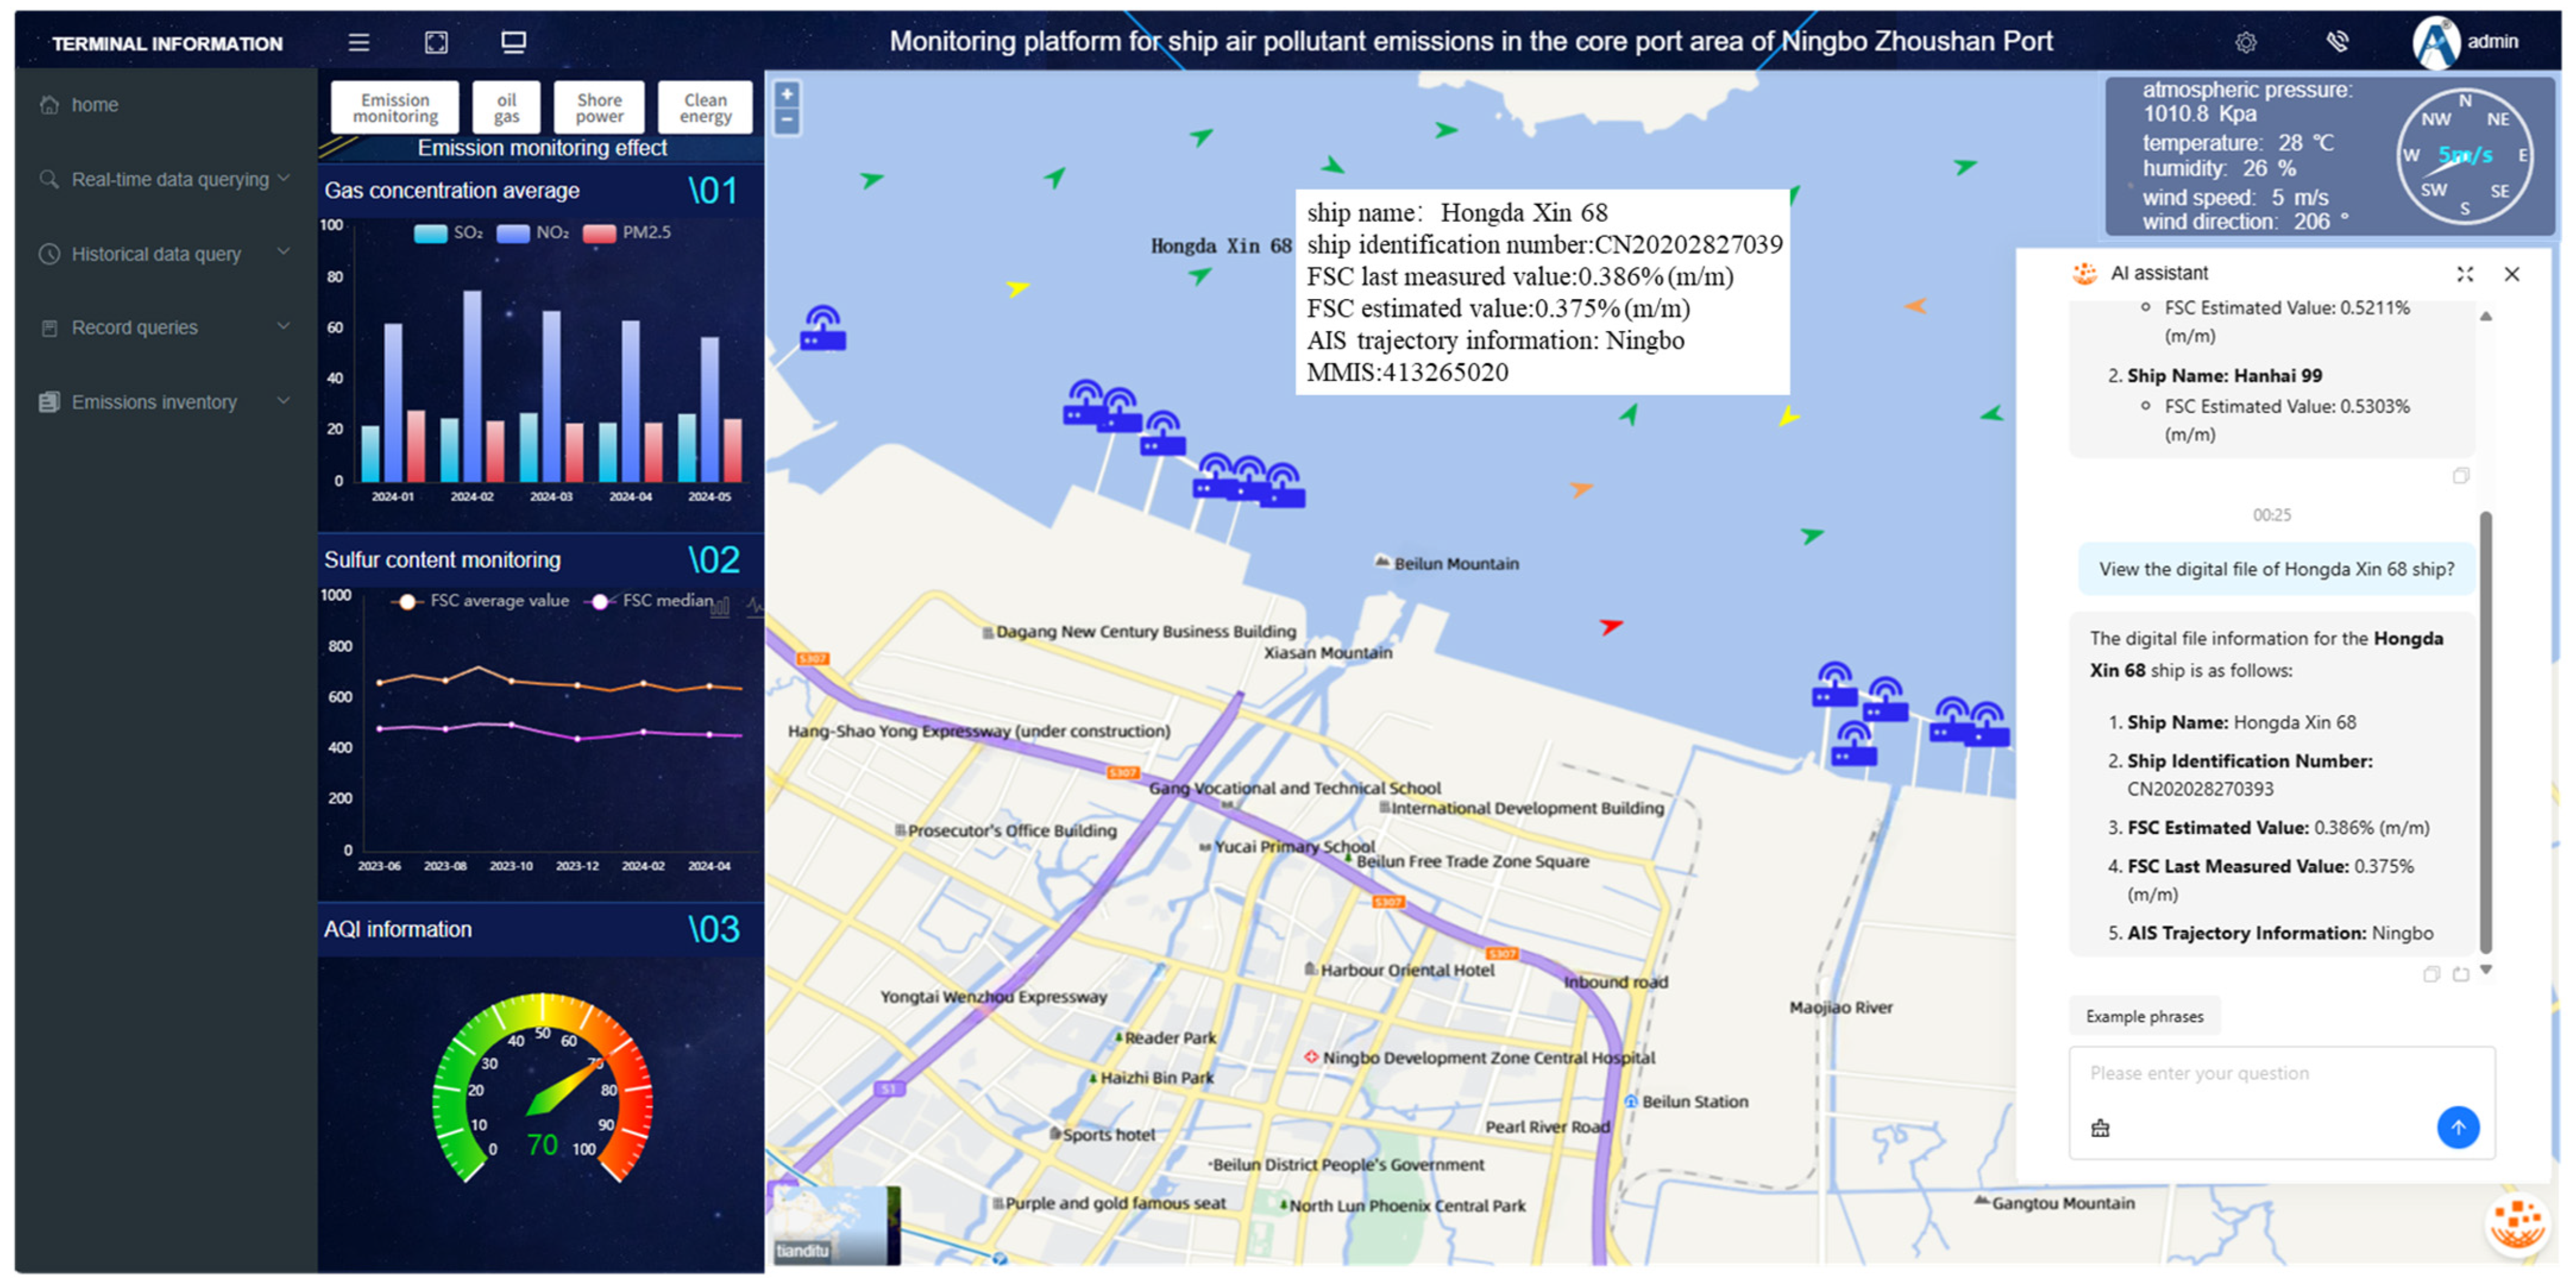Go to home in the sidebar

point(94,105)
